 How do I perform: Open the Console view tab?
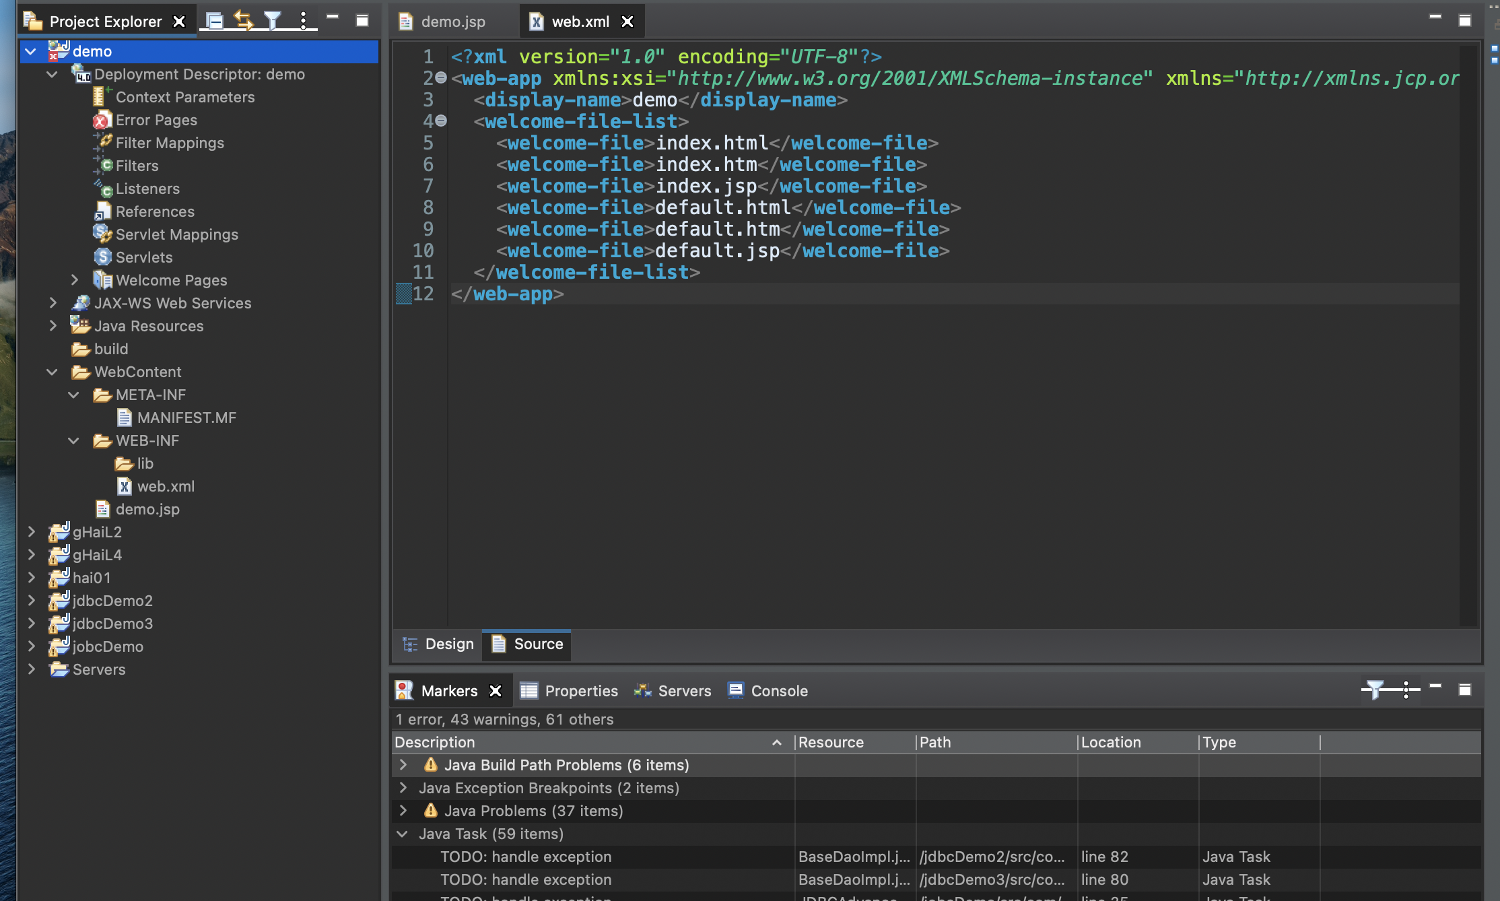tap(768, 691)
